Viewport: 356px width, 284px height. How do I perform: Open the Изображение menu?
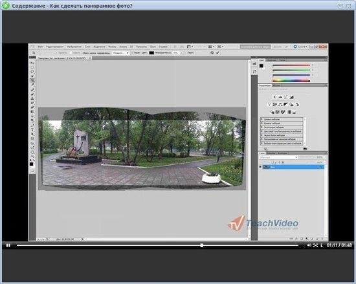(x=74, y=47)
